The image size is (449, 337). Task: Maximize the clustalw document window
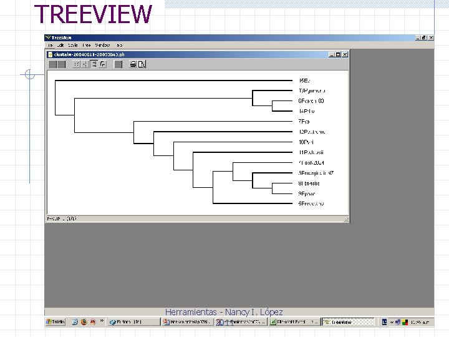pos(338,54)
